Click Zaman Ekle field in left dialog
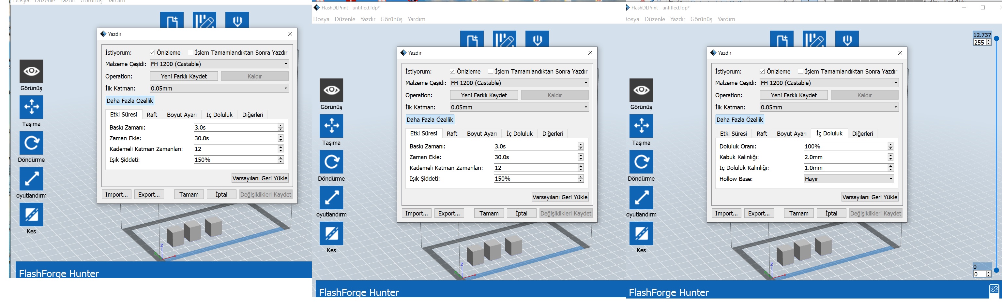This screenshot has width=1002, height=306. (239, 138)
